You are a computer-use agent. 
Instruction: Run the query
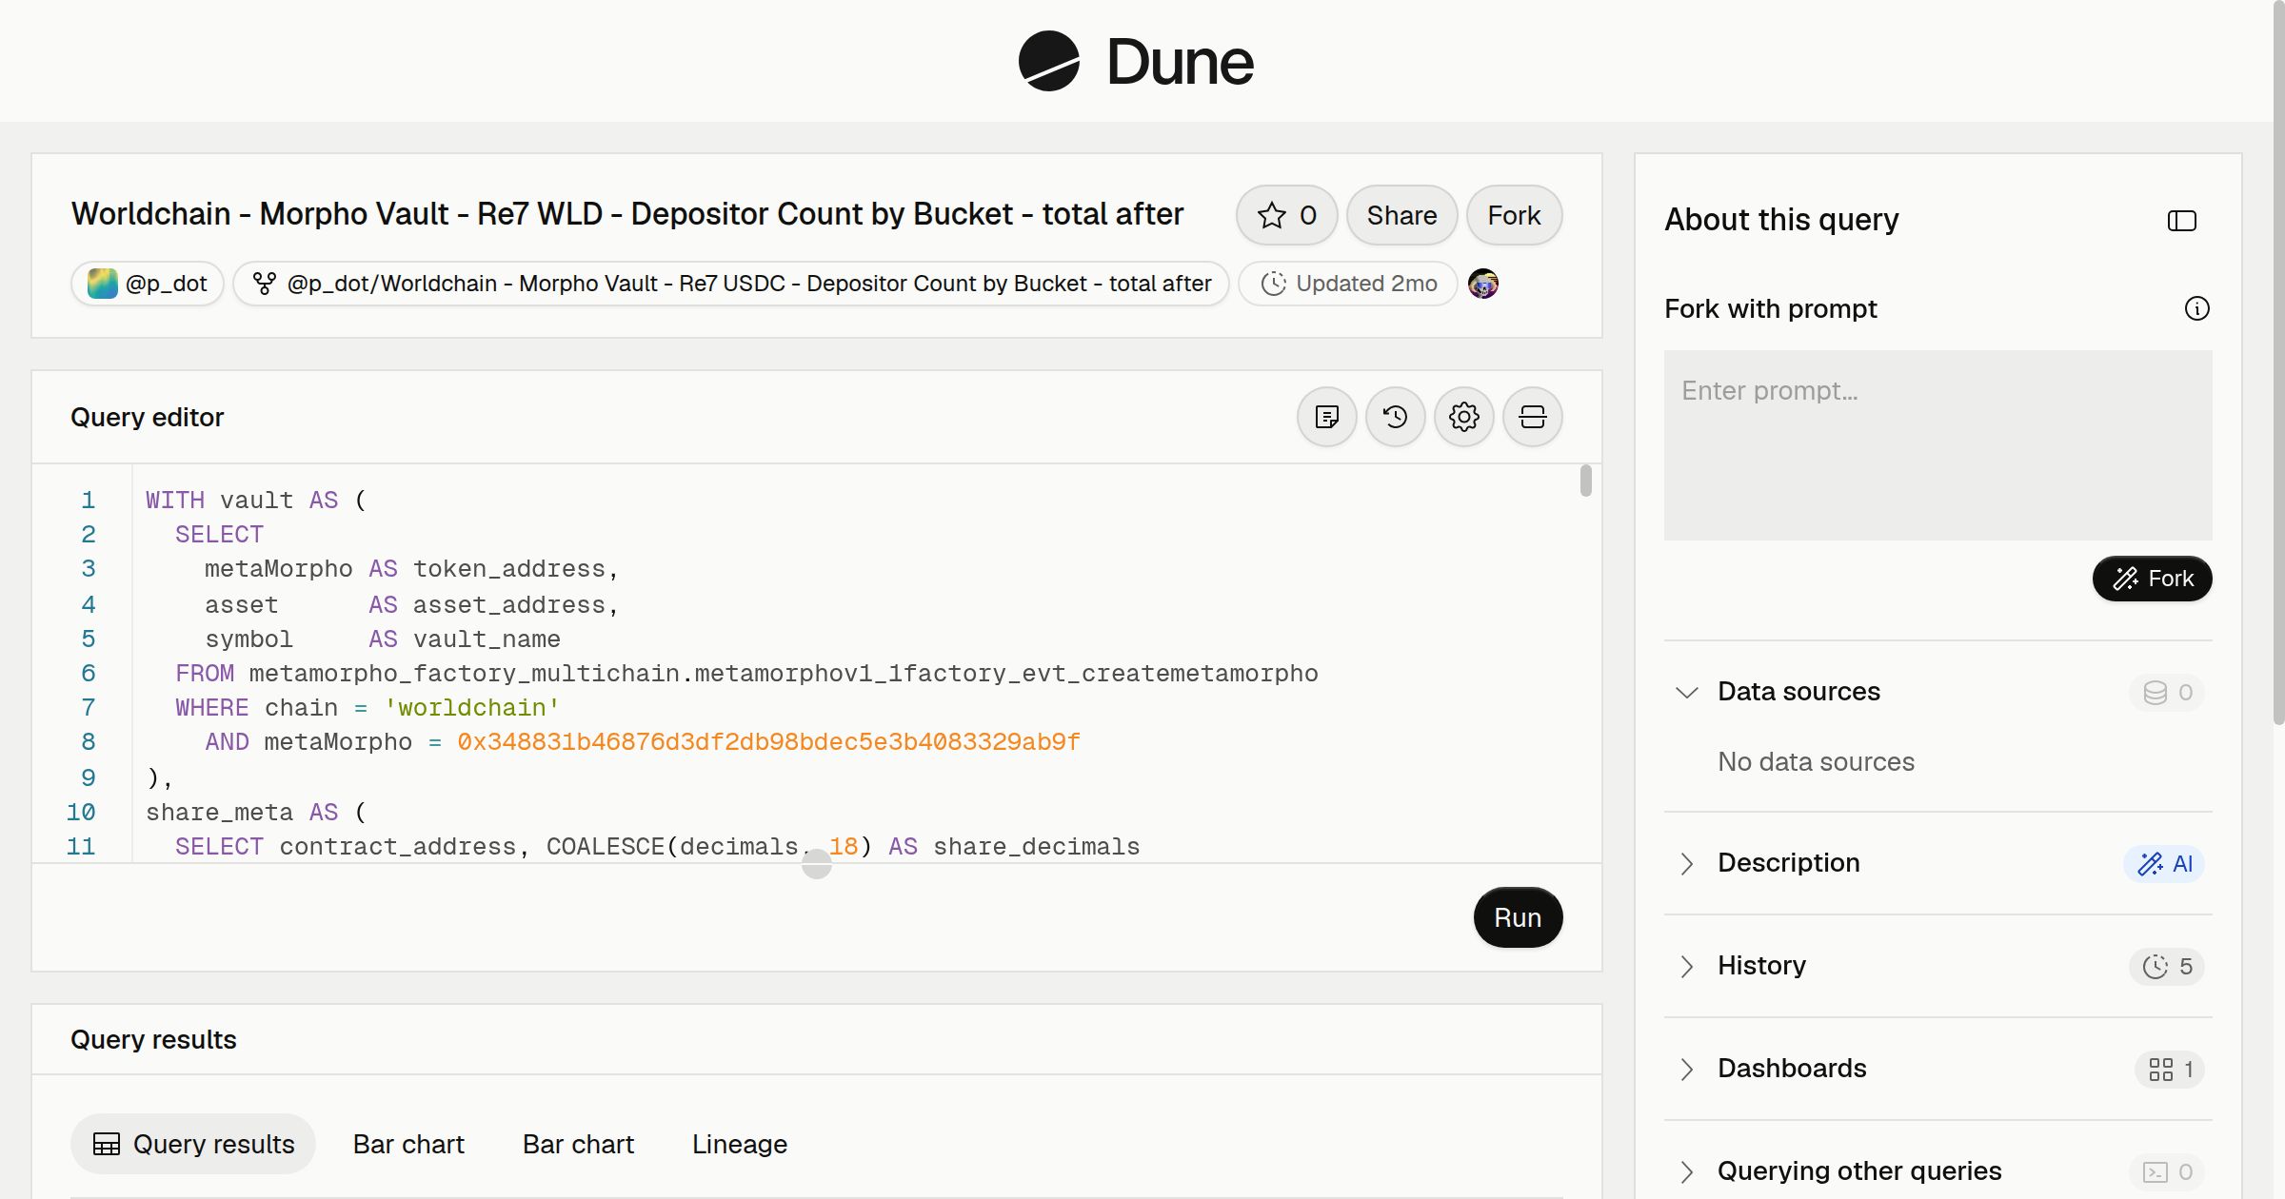[x=1518, y=917]
